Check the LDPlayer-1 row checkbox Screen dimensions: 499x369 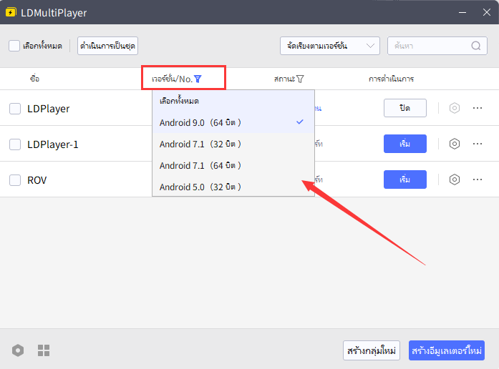point(15,144)
